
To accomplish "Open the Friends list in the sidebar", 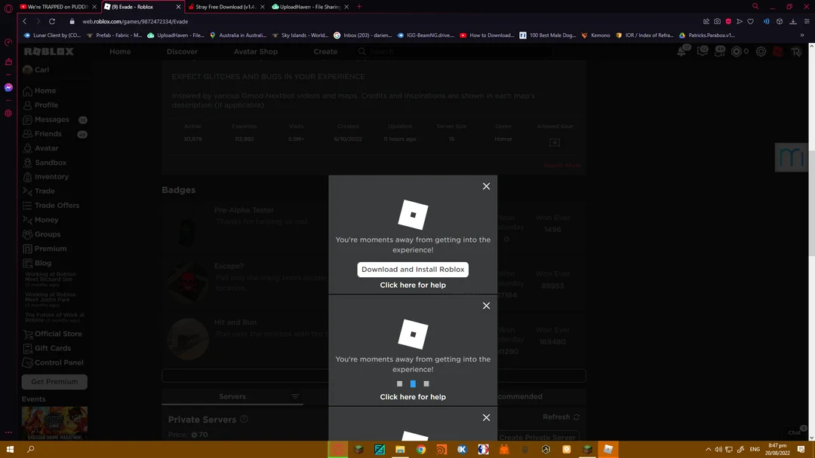I will 47,133.
